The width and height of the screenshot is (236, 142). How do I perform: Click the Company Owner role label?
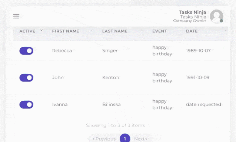[x=189, y=21]
